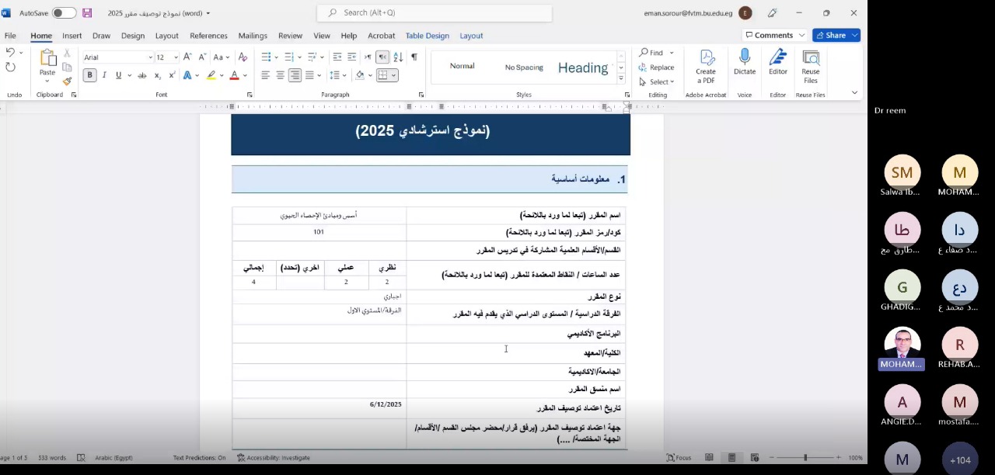The height and width of the screenshot is (475, 995).
Task: Click Create a PDF Acrobat icon
Action: (x=706, y=67)
